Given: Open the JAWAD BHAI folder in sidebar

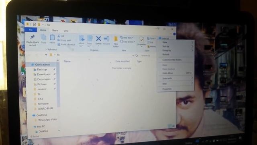Looking at the screenshot, I should pyautogui.click(x=45, y=108).
